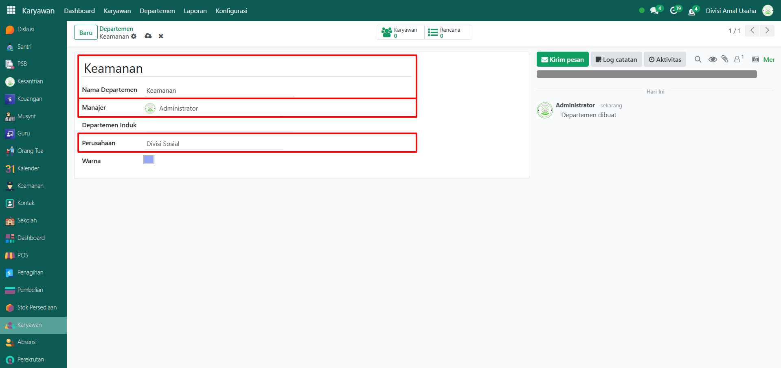Toggle the eye visibility icon in chatter

tap(712, 59)
